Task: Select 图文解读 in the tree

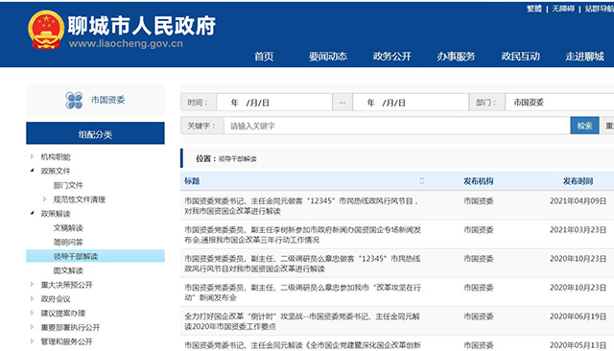Action: click(68, 270)
